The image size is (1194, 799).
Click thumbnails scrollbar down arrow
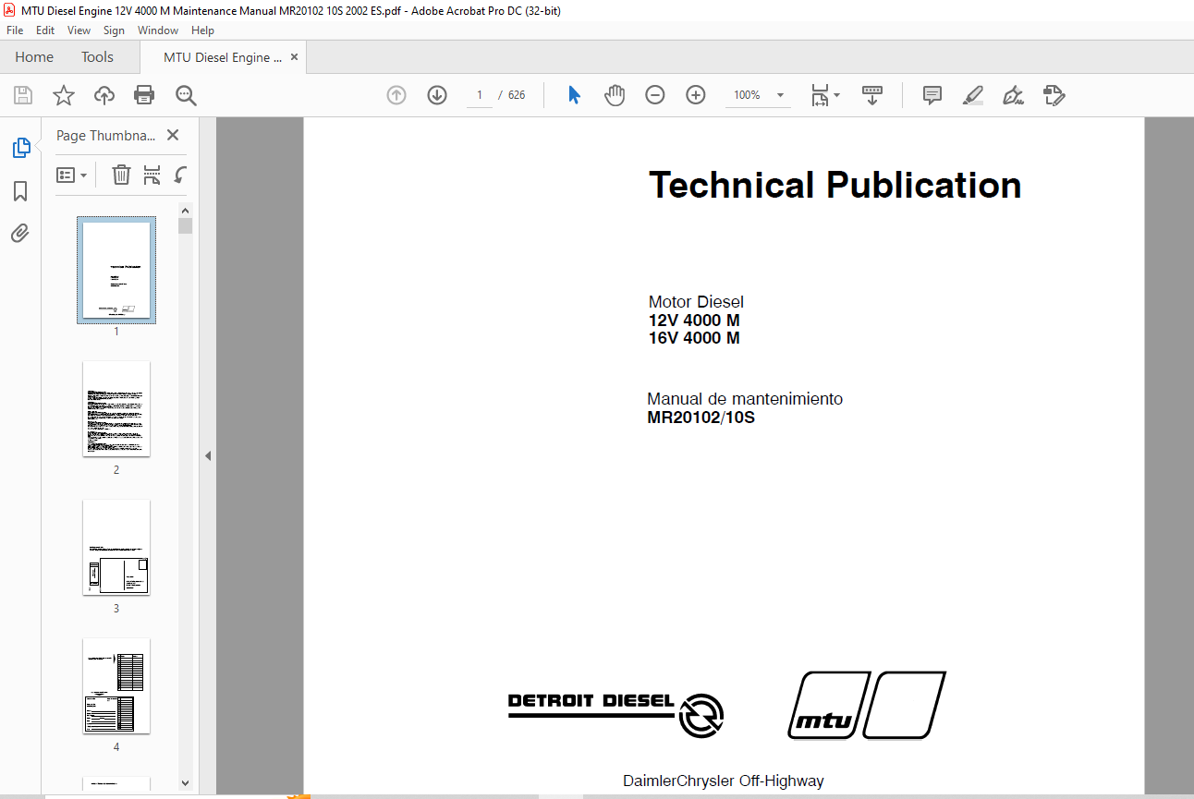point(186,783)
